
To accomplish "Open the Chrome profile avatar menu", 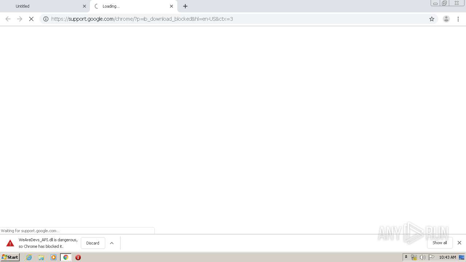I will point(446,19).
